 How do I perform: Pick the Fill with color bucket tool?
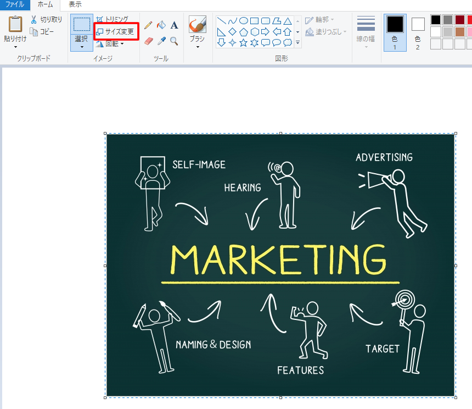(161, 25)
